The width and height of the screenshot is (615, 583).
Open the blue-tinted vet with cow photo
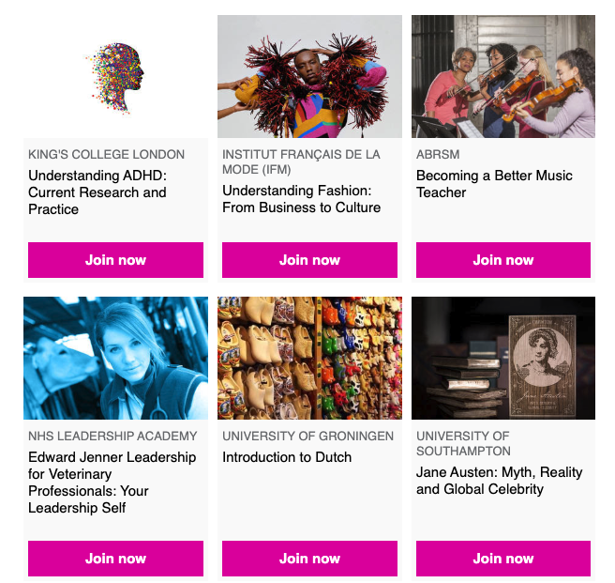click(x=115, y=358)
